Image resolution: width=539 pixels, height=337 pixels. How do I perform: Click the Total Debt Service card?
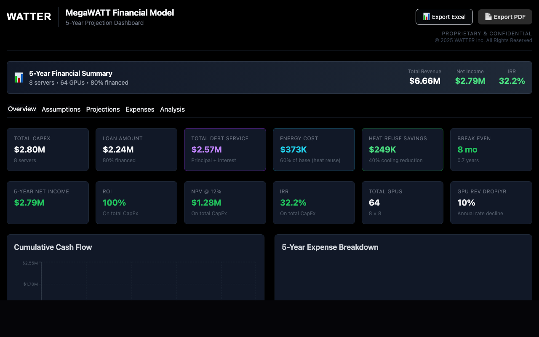[x=225, y=150]
